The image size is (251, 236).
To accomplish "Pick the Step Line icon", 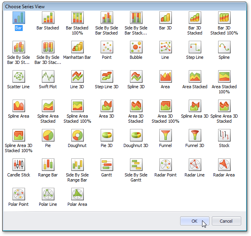I will (195, 47).
